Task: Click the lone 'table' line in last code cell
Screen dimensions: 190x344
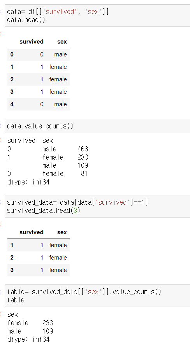Action: coord(16,300)
